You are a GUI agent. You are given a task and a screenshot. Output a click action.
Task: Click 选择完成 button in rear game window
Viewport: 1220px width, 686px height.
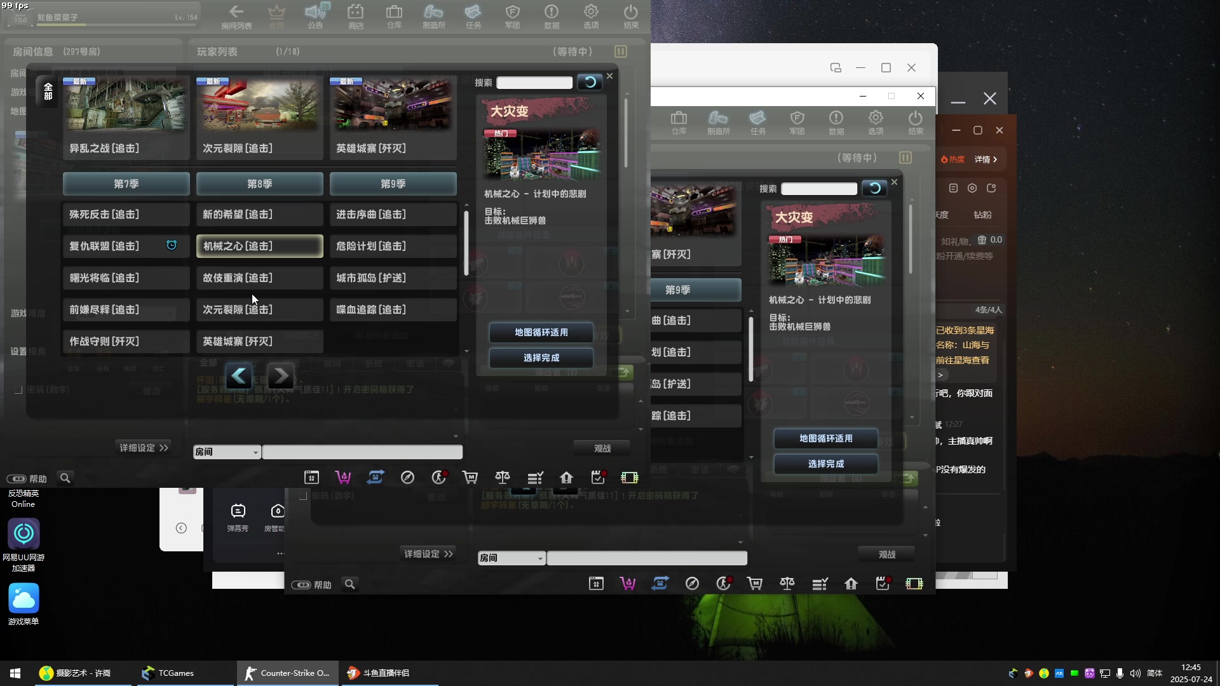pos(825,464)
